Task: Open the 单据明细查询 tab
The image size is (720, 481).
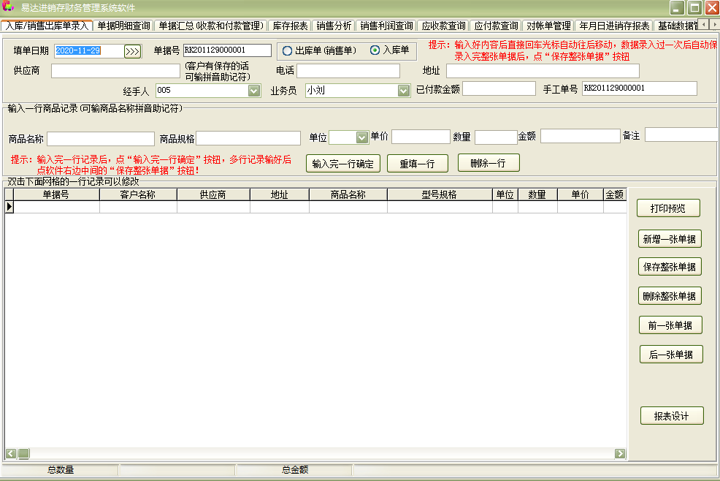Action: [x=124, y=26]
